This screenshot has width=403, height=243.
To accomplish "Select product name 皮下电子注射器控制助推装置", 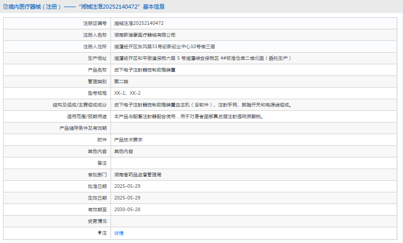I will click(x=145, y=70).
